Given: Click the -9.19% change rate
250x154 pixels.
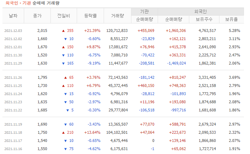Looking at the screenshot, I should pos(94,63).
